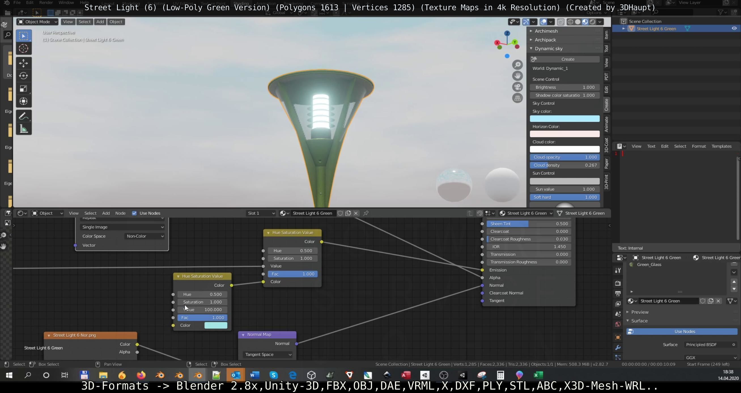The height and width of the screenshot is (393, 741).
Task: Select the Rotate tool
Action: pyautogui.click(x=24, y=76)
